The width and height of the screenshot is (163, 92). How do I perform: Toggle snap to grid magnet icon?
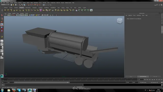29,5
